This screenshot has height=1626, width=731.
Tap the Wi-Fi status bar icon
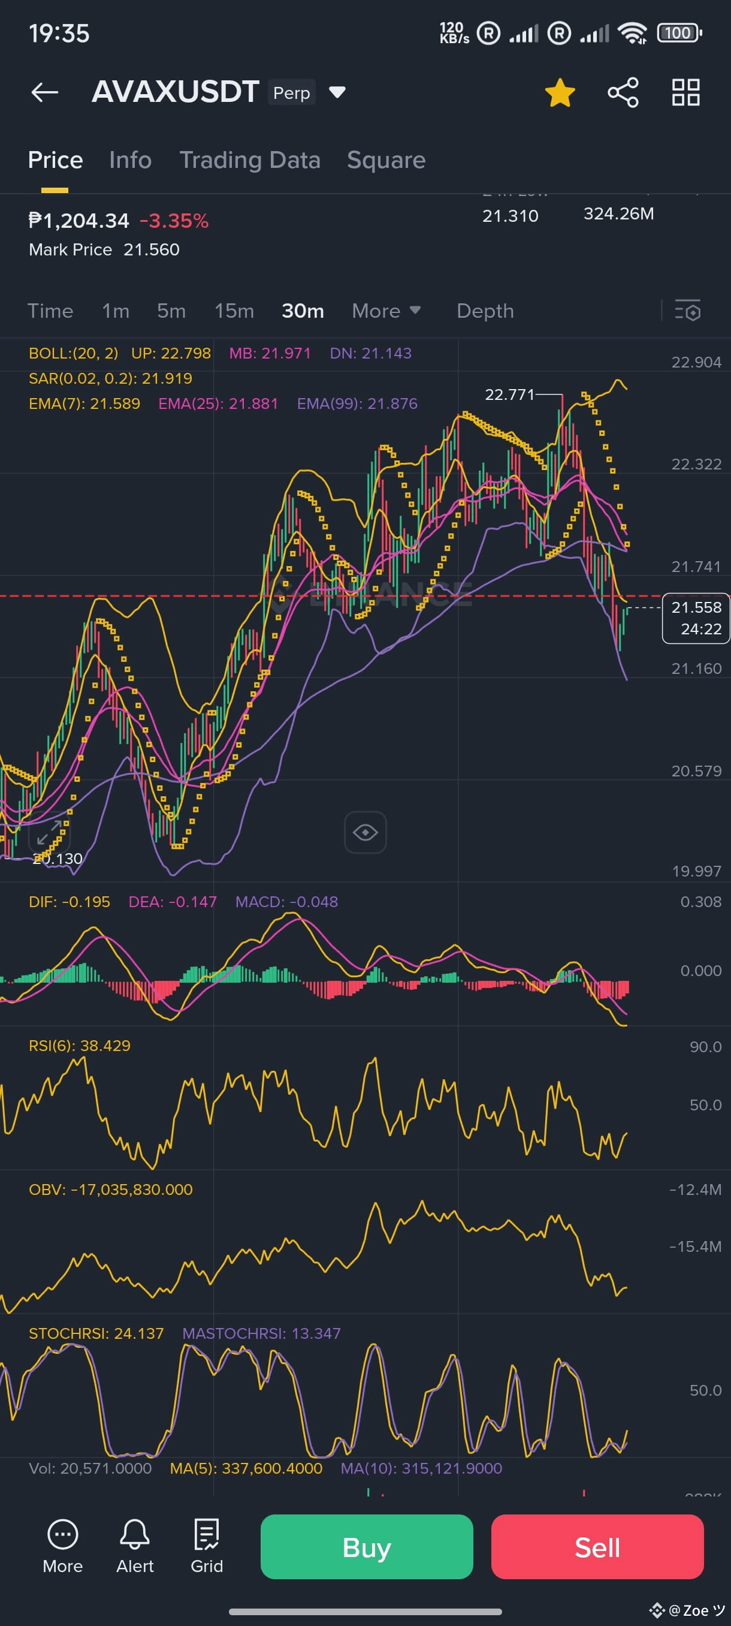(x=633, y=33)
